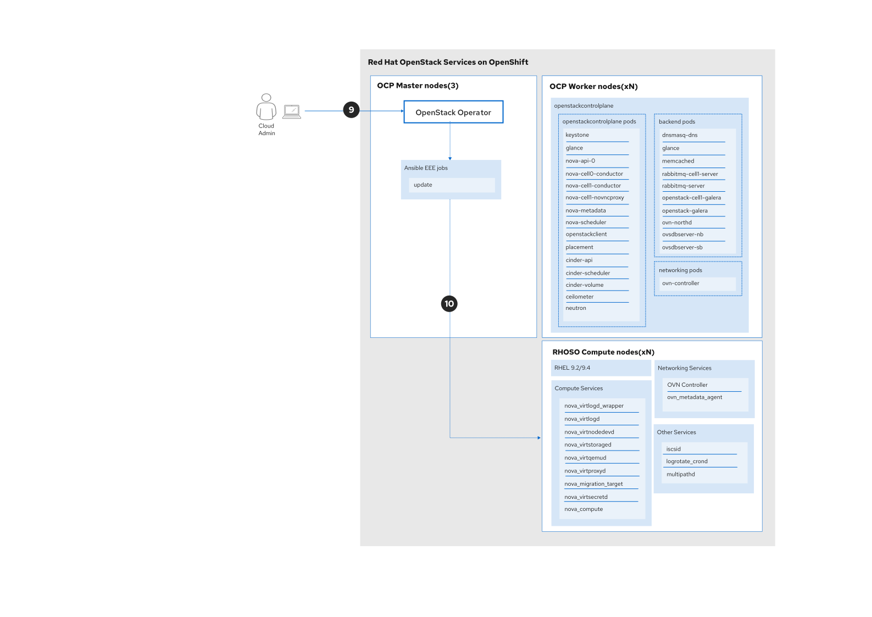Select the dnsmasq-dns backend pod
Image resolution: width=872 pixels, height=617 pixels.
coord(680,135)
